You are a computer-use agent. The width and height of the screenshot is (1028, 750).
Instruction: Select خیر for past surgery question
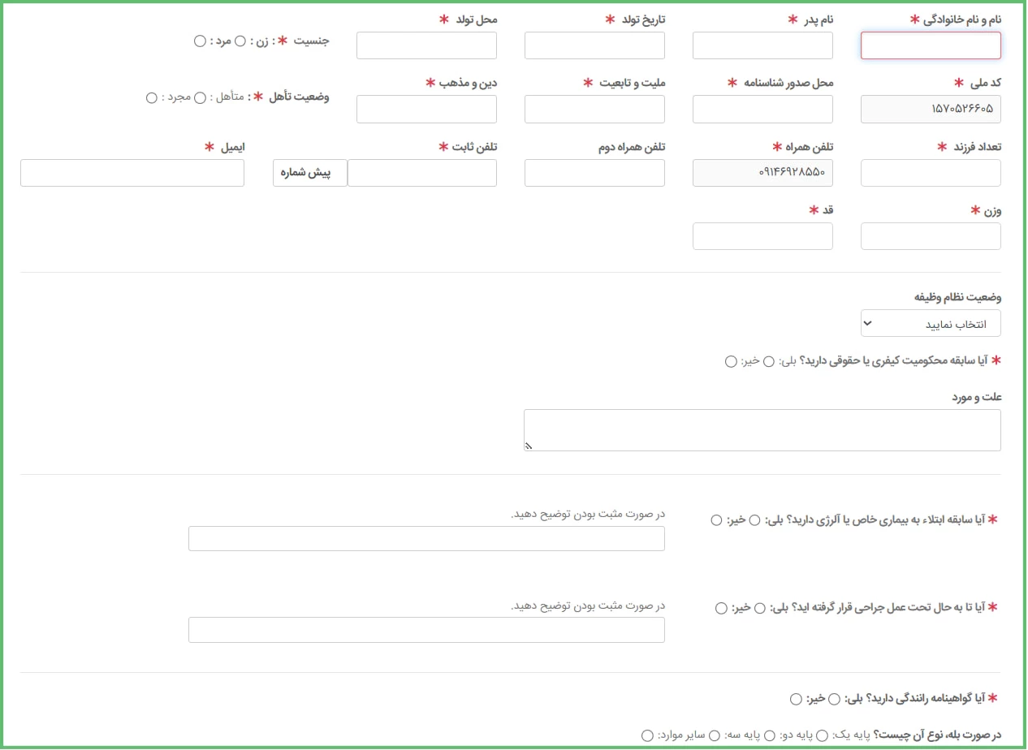pyautogui.click(x=721, y=608)
